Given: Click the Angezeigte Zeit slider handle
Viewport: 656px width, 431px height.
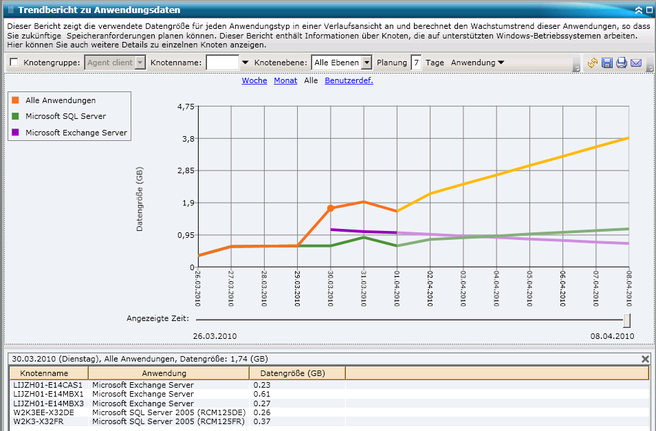Looking at the screenshot, I should (x=626, y=320).
